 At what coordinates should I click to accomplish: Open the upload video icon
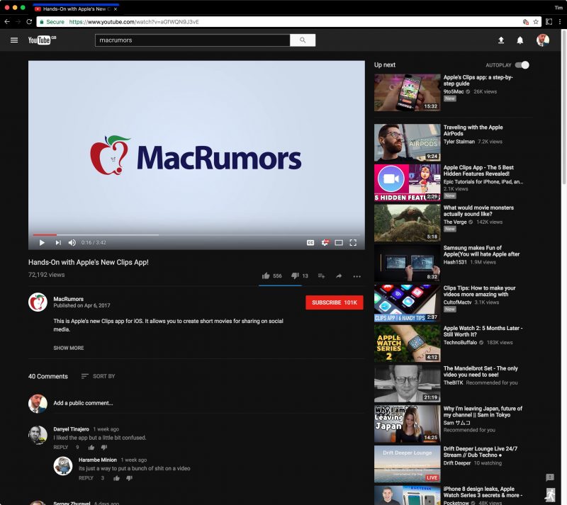[501, 40]
